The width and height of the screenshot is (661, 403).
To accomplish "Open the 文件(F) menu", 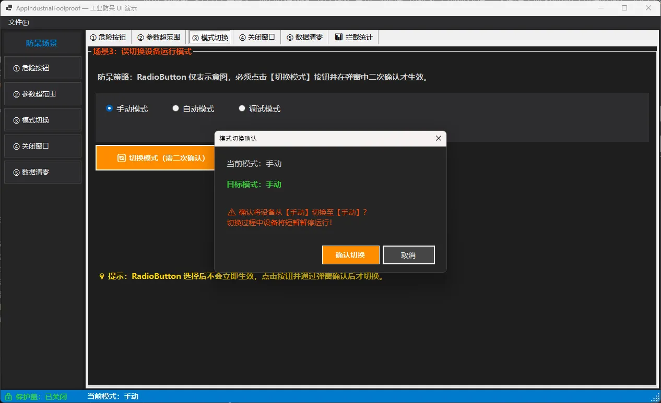I will tap(18, 22).
